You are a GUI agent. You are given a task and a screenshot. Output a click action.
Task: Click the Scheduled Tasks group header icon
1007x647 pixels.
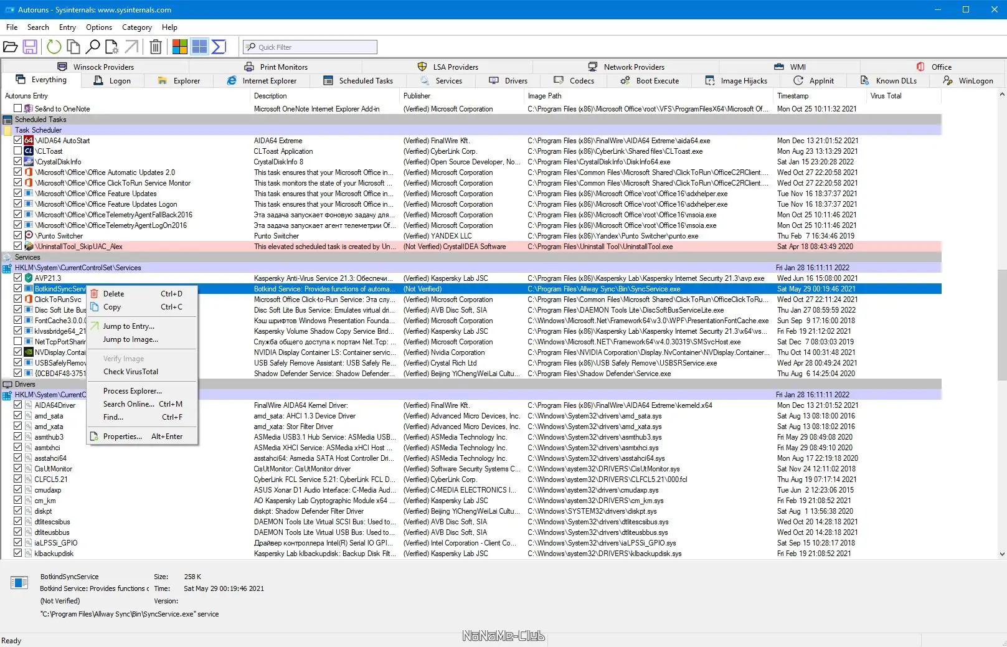point(7,120)
